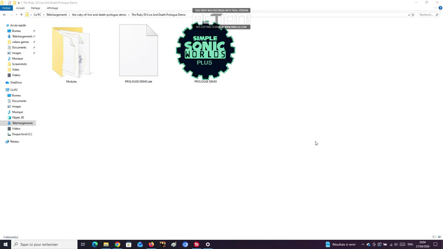This screenshot has width=443, height=249.
Task: Click the-ruby-of-live-and-death-prologue-demo breadcrumb
Action: click(99, 15)
